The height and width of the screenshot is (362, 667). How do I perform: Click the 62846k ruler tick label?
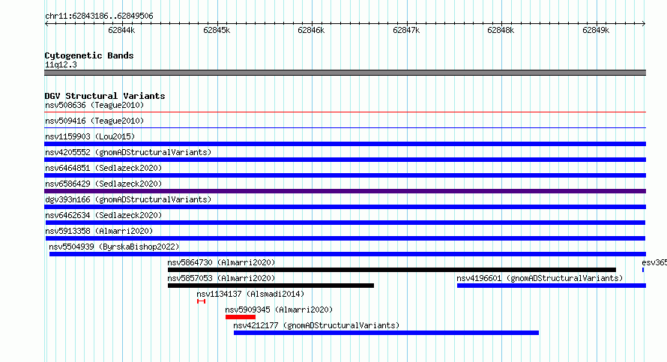[x=311, y=30]
